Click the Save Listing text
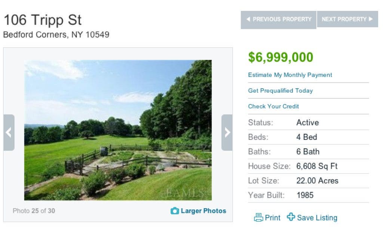The image size is (383, 227). point(317,218)
